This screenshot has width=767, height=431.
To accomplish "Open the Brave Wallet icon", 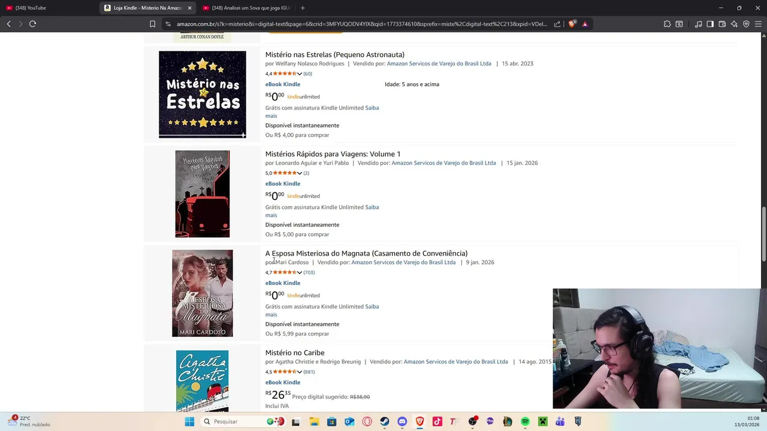I will (722, 24).
